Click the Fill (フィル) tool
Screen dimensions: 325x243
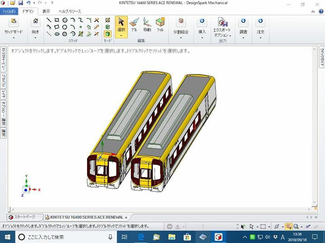point(160,25)
